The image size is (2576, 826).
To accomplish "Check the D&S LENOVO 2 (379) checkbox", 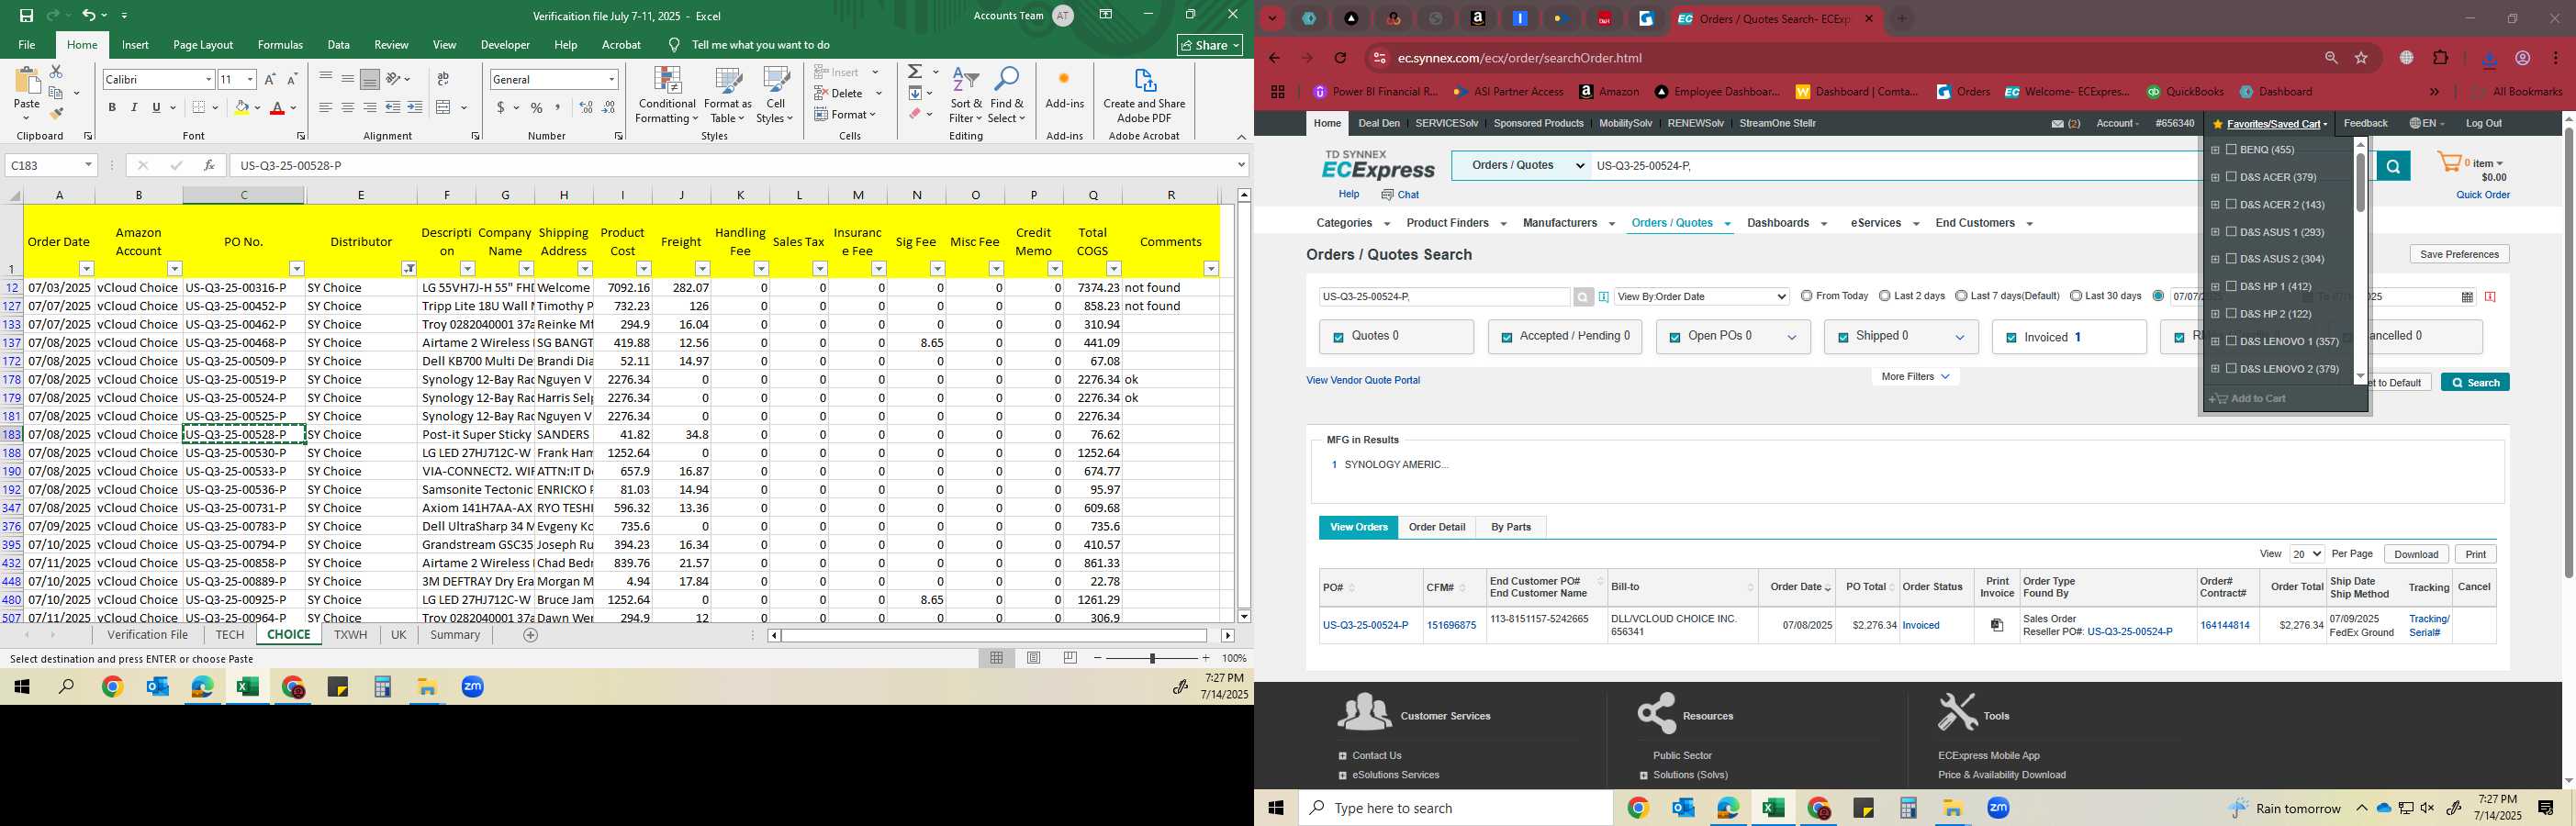I will (x=2231, y=368).
